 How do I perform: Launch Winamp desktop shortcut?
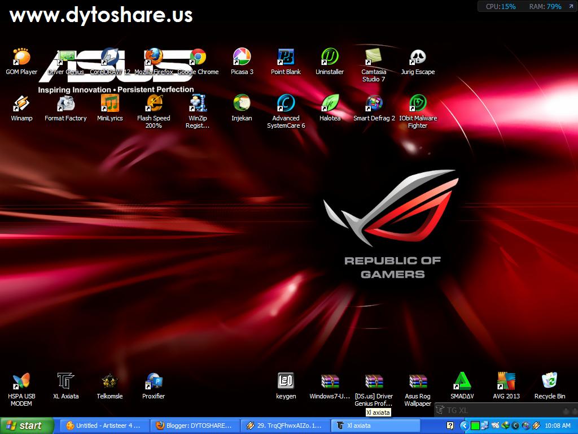[x=21, y=108]
